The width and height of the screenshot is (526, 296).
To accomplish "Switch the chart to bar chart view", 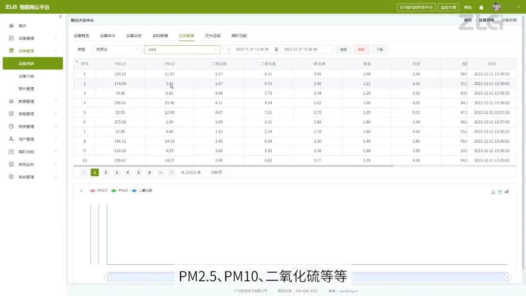I will [x=506, y=191].
